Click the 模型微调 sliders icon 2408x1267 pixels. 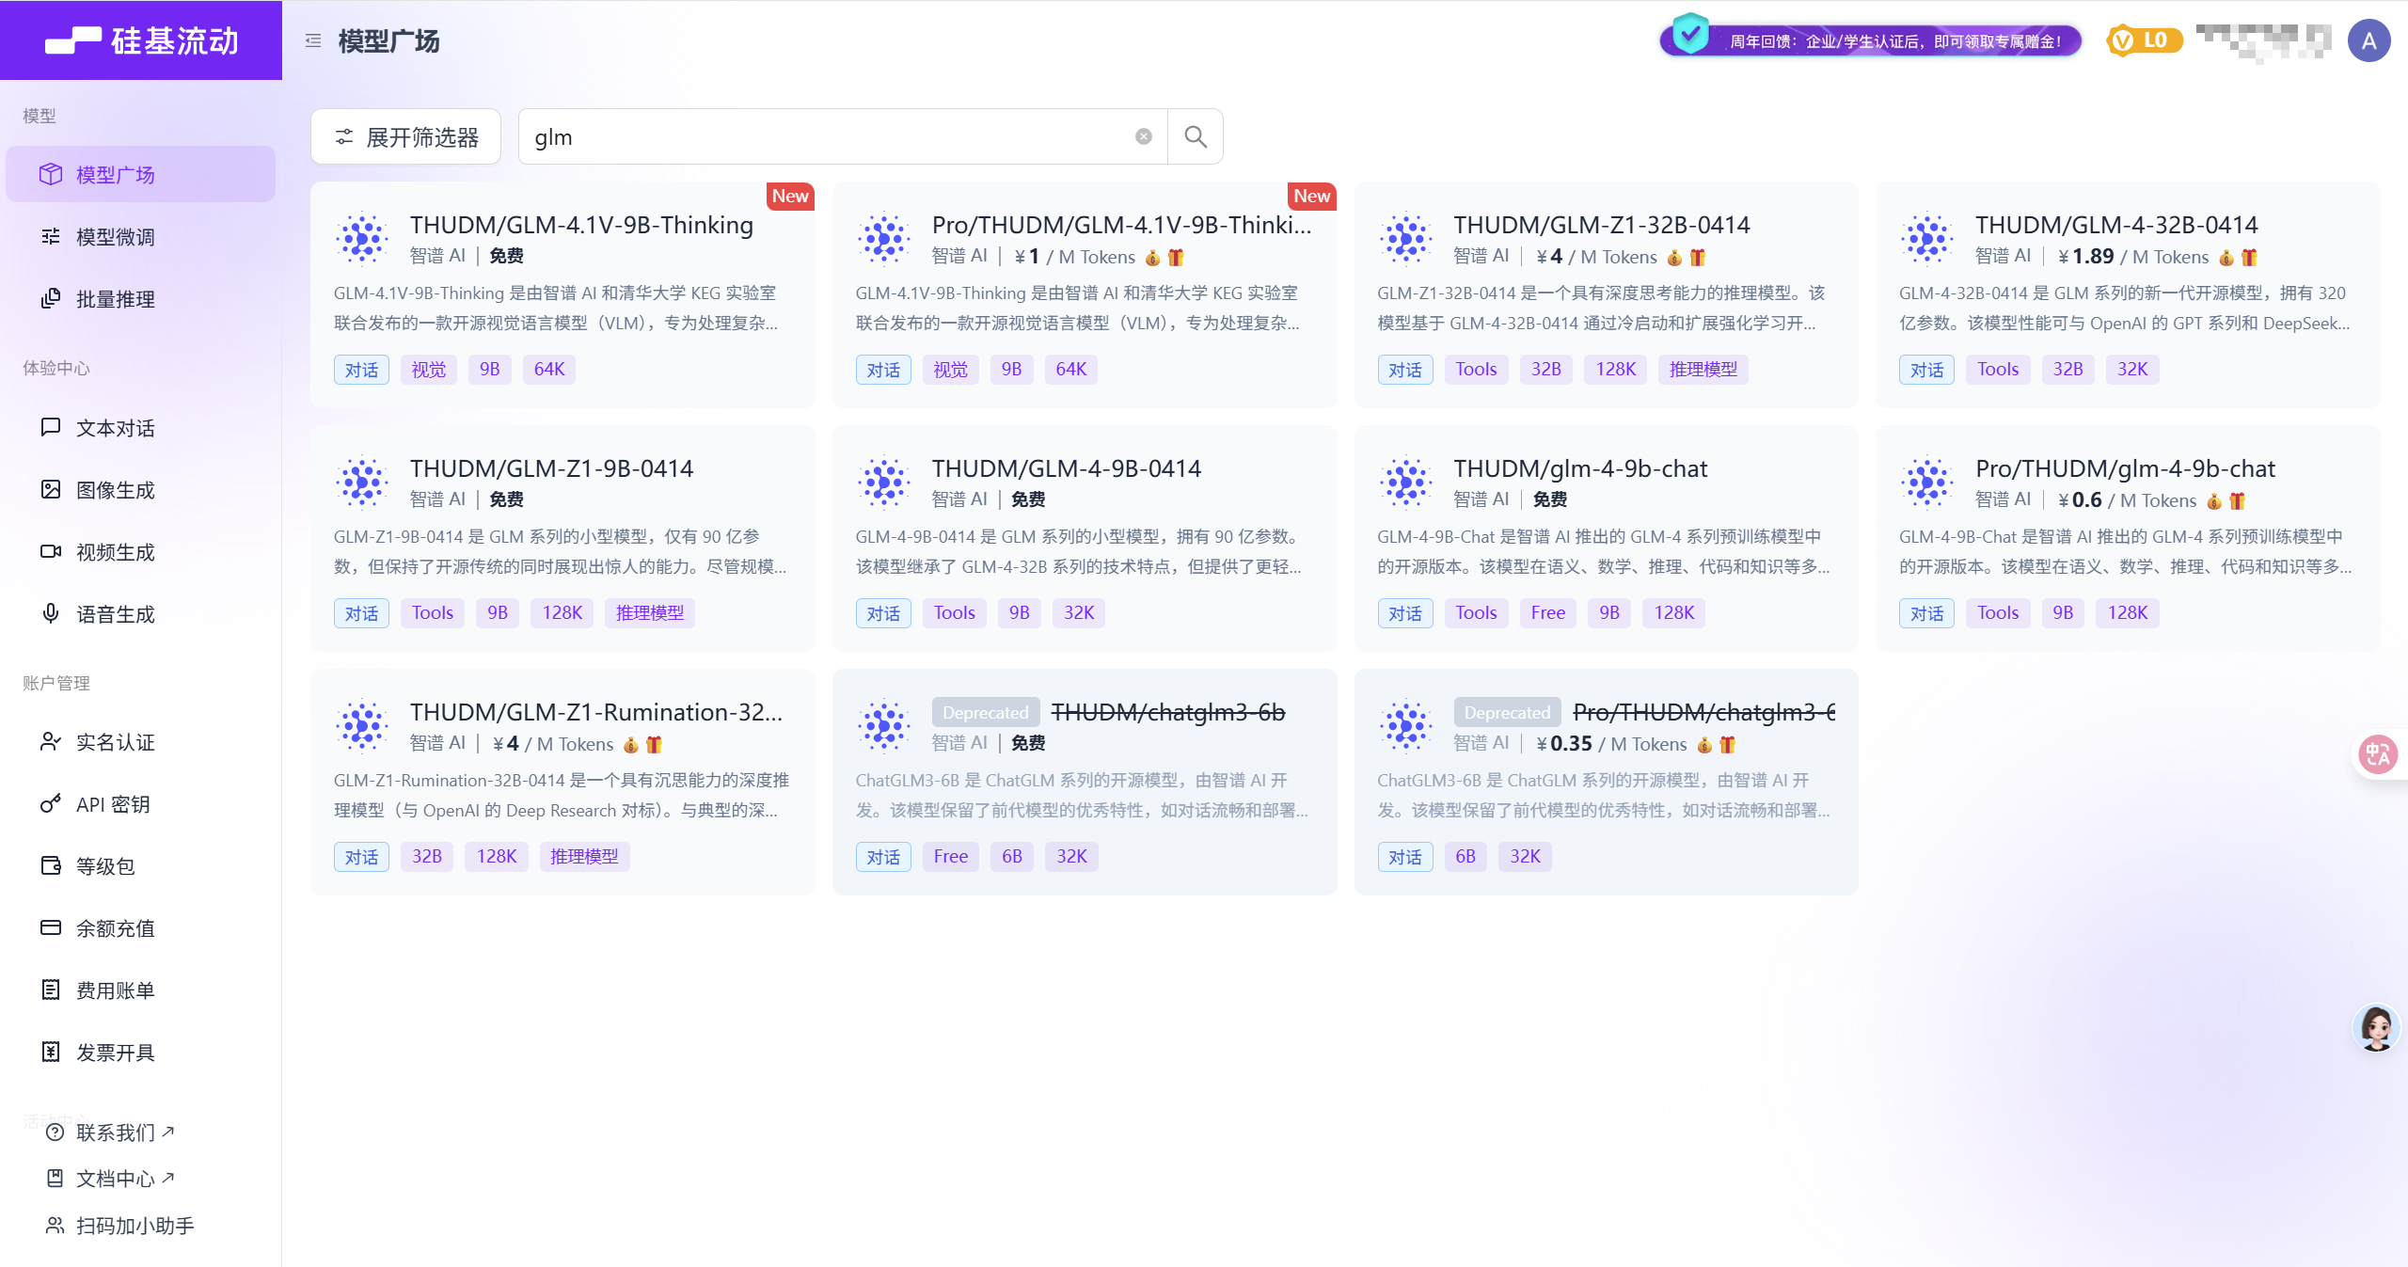pos(51,236)
